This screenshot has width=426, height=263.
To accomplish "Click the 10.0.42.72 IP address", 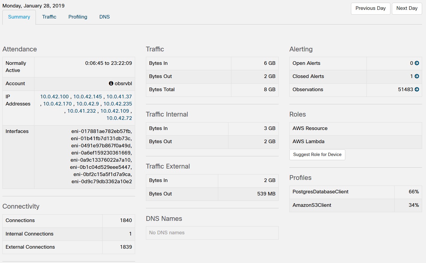I will 119,118.
